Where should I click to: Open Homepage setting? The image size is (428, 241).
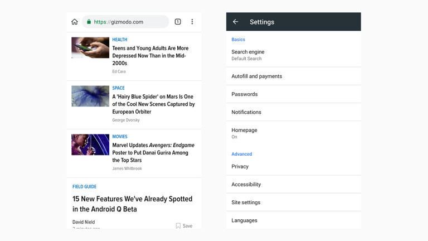(x=294, y=133)
